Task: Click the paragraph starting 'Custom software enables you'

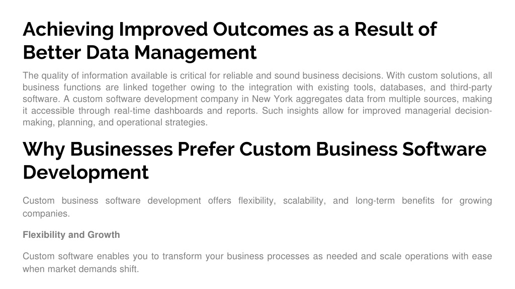Action: pos(257,263)
